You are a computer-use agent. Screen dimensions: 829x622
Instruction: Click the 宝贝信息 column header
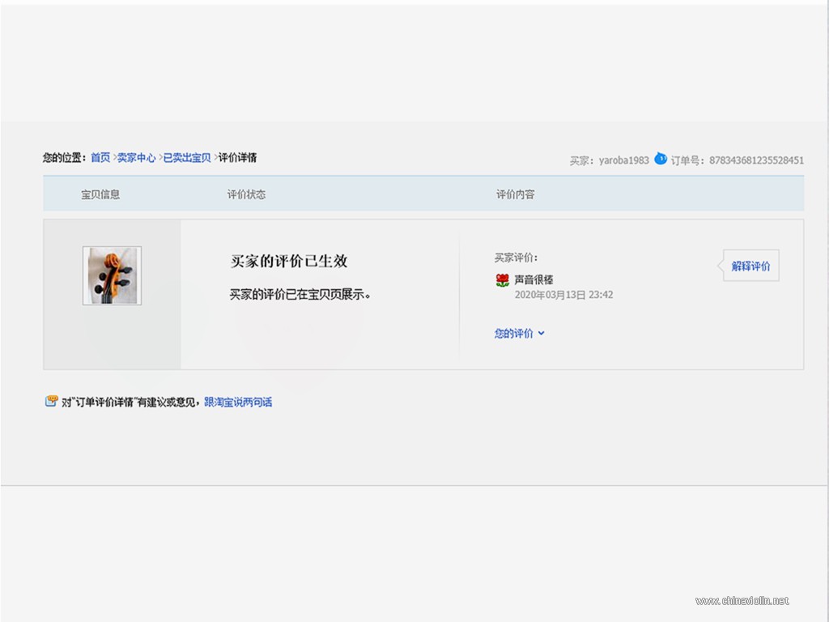[x=100, y=194]
